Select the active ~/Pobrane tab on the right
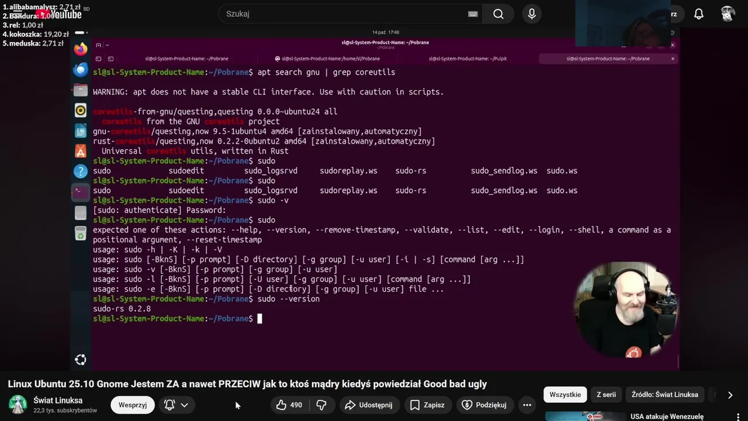 [x=608, y=58]
